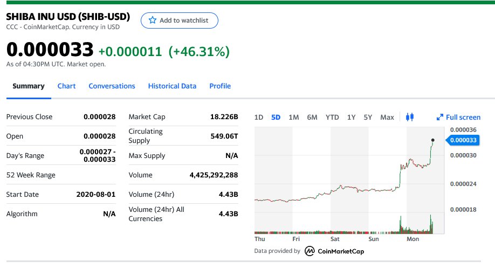Click the +0.000011 price change value
This screenshot has width=495, height=275.
tap(130, 51)
